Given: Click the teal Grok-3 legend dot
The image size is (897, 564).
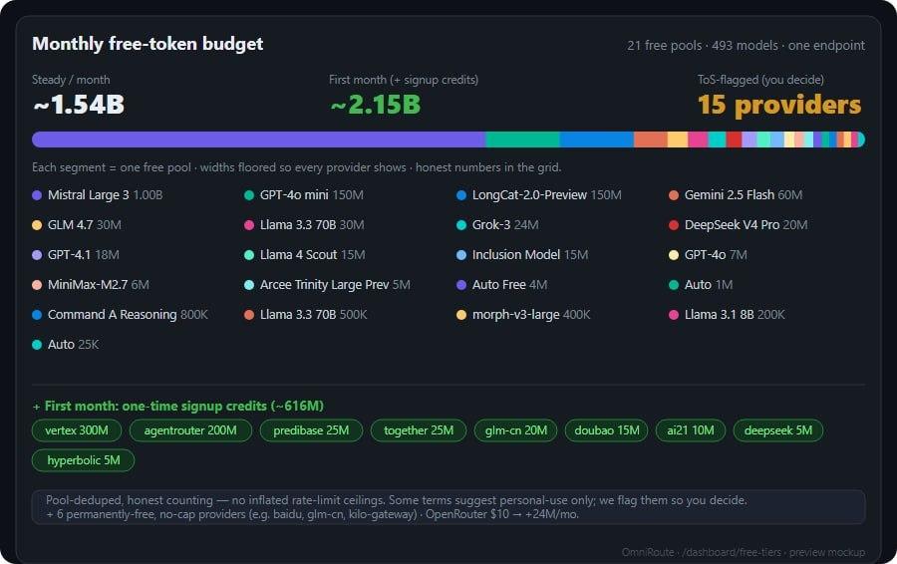Looking at the screenshot, I should click(x=461, y=225).
